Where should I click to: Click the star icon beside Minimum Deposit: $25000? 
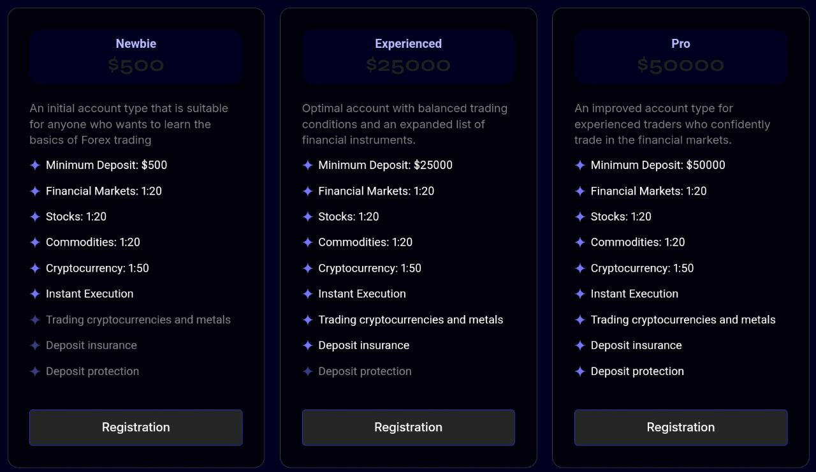click(x=307, y=165)
